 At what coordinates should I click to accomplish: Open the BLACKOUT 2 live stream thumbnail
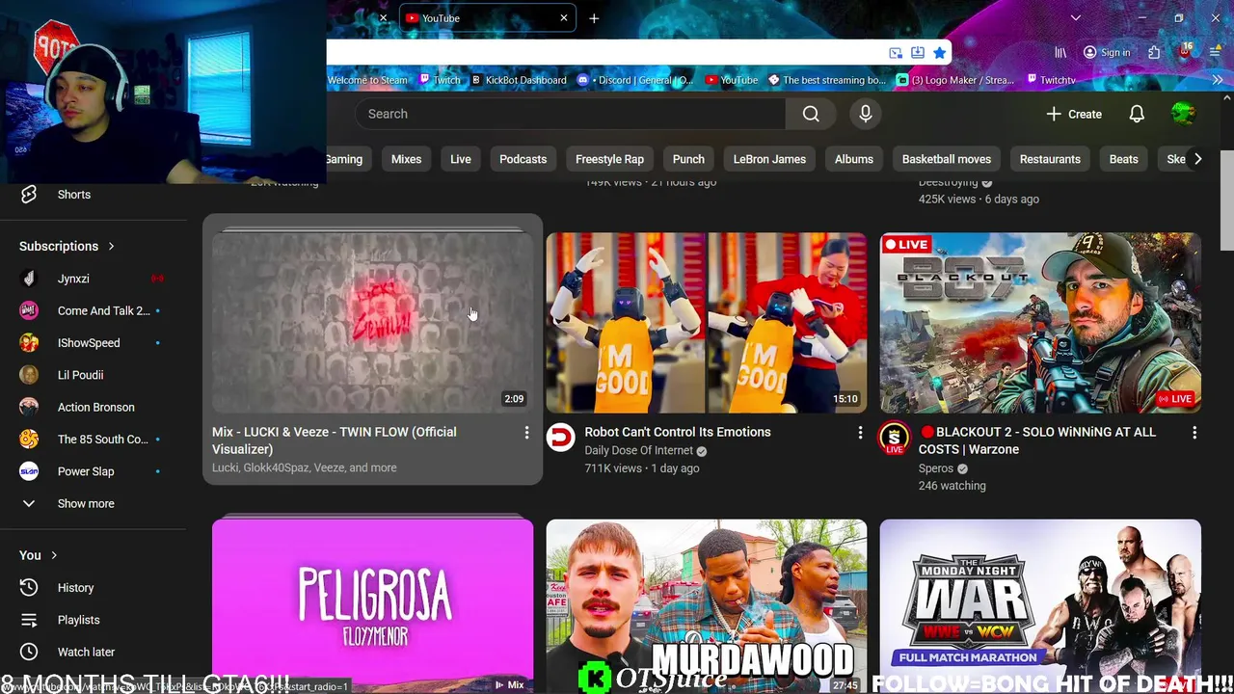(x=1040, y=322)
